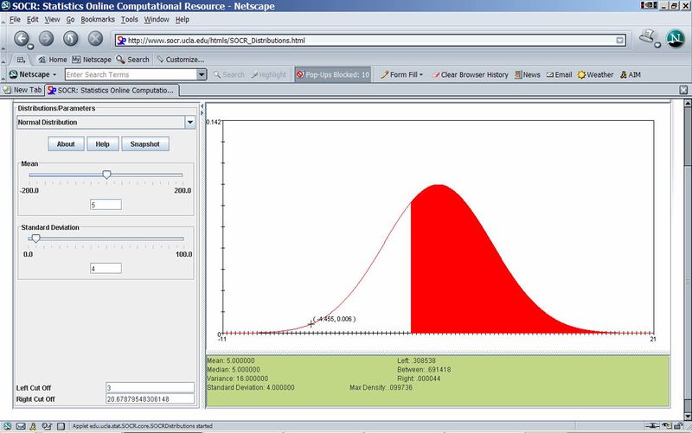Open the Go menu
The width and height of the screenshot is (692, 433).
[x=70, y=19]
